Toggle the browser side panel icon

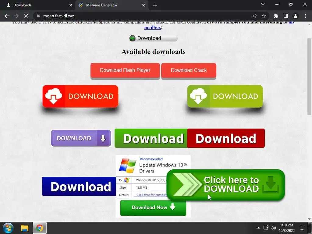(286, 16)
